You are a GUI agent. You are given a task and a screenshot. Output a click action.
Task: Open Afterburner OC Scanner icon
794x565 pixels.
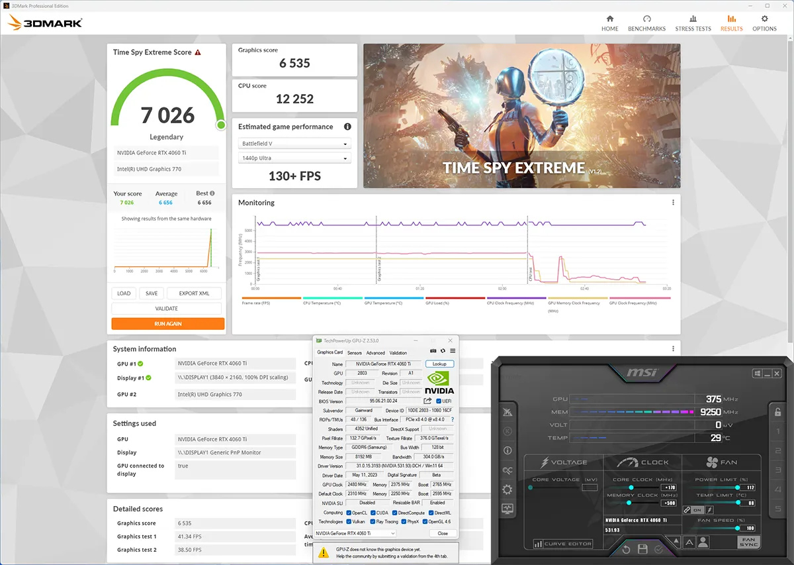coord(507,470)
